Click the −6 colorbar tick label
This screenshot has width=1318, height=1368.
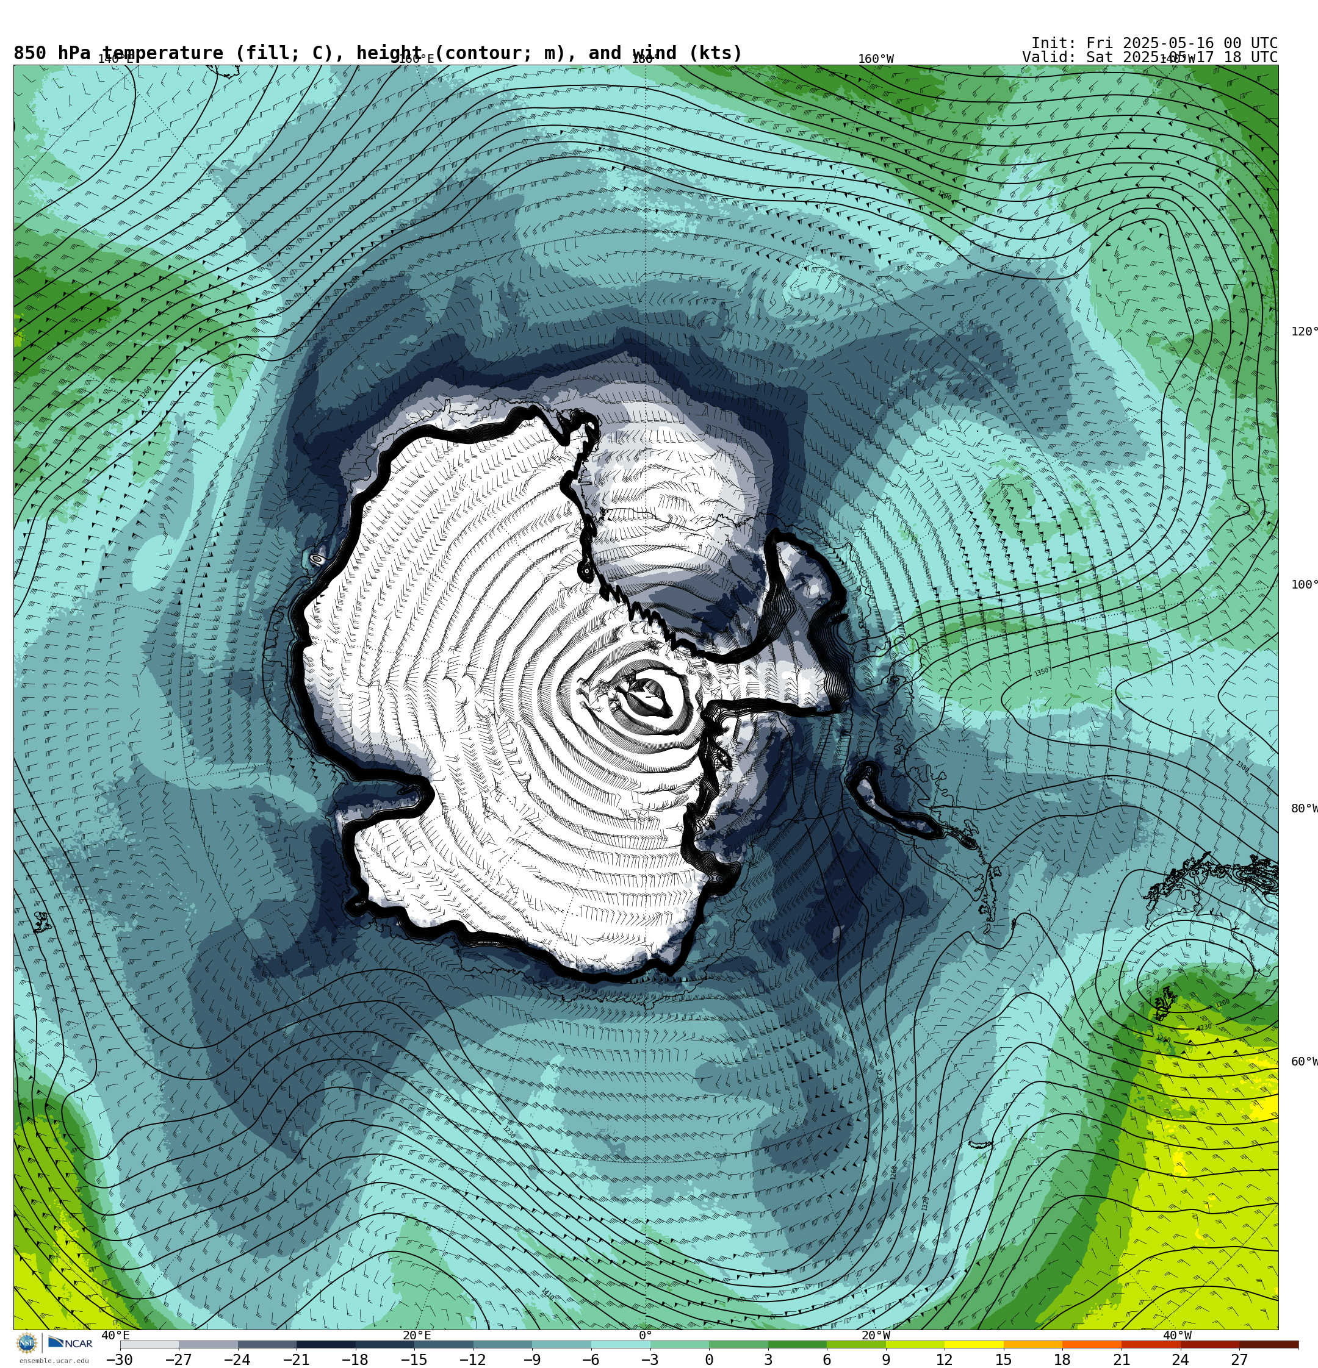pos(590,1359)
